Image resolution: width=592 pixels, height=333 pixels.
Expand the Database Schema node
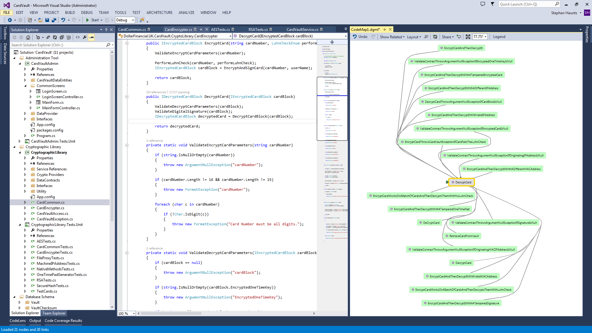pos(14,297)
